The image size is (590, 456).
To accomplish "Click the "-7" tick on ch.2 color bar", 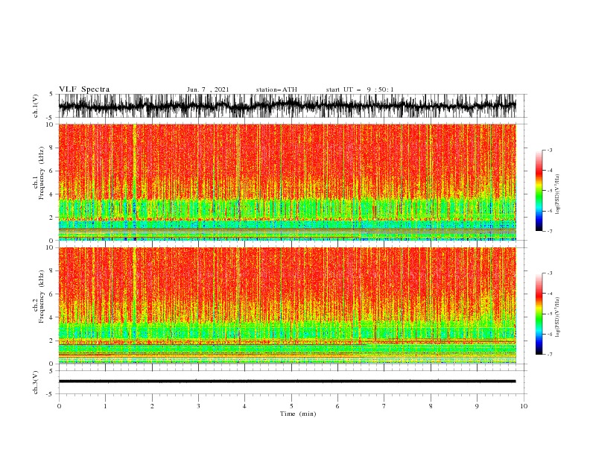I will pos(550,355).
